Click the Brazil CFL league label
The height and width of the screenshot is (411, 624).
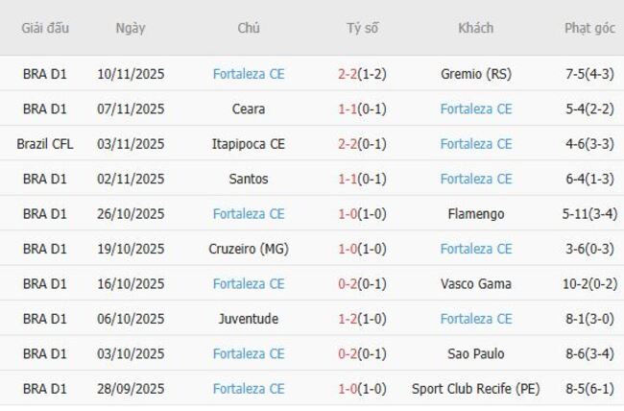coord(45,144)
